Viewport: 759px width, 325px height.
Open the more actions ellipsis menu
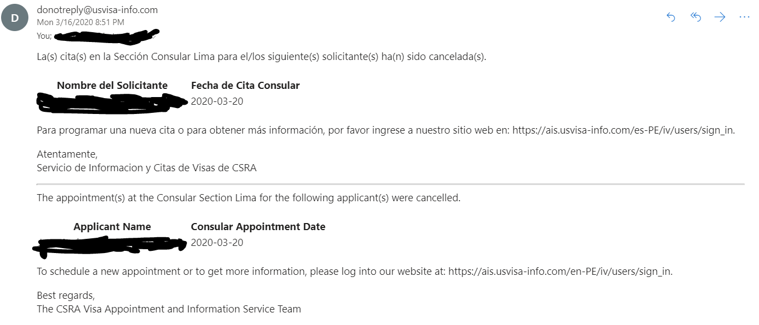744,17
